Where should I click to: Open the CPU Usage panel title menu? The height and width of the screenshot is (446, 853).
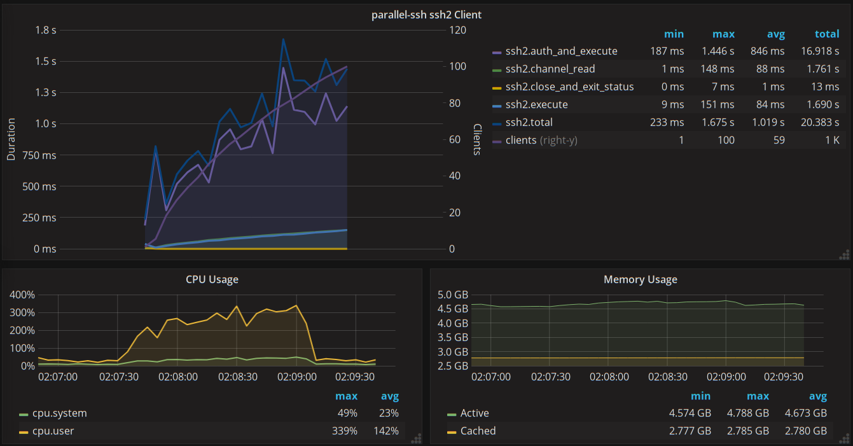click(212, 279)
